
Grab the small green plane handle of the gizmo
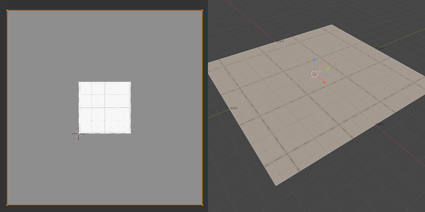click(x=320, y=71)
